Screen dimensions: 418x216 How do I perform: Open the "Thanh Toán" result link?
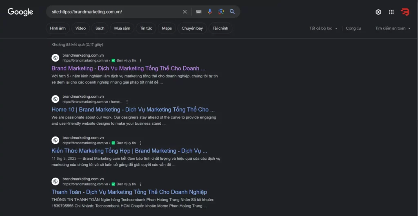pos(129,192)
